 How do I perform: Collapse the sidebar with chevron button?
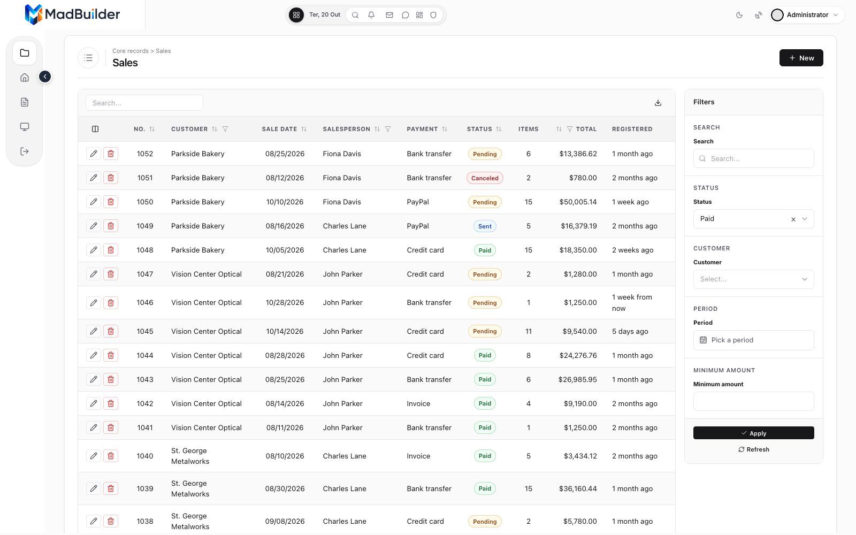click(45, 77)
